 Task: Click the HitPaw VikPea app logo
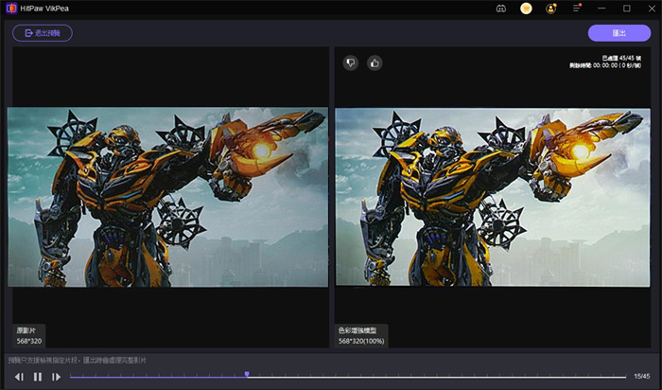9,9
